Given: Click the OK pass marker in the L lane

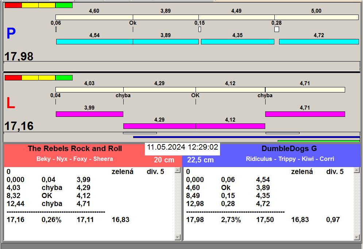Looking at the screenshot, I should pyautogui.click(x=196, y=102).
